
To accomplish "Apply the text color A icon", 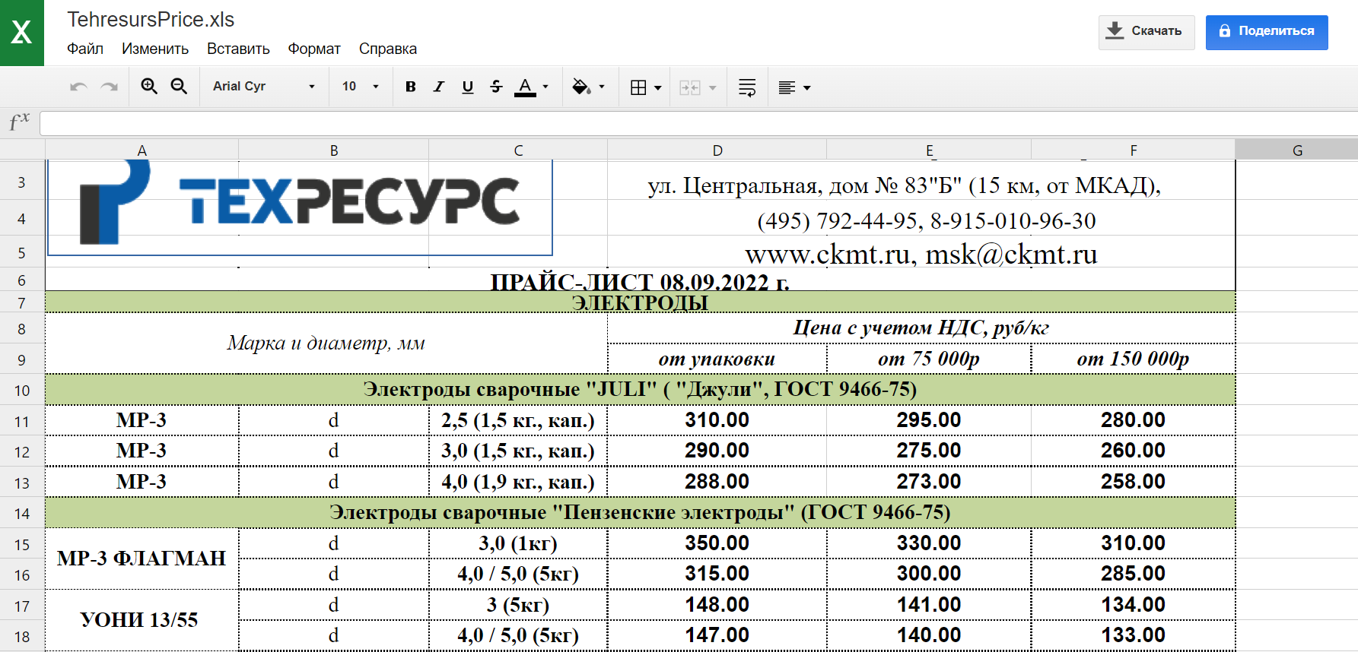I will (x=525, y=87).
